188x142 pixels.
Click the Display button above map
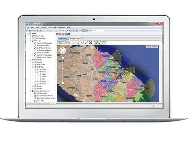pyautogui.click(x=62, y=43)
